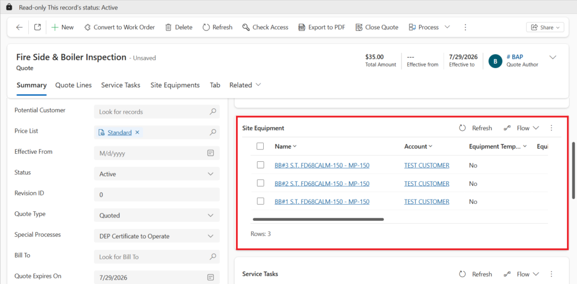The width and height of the screenshot is (577, 284).
Task: Expand the header details chevron
Action: 553,57
